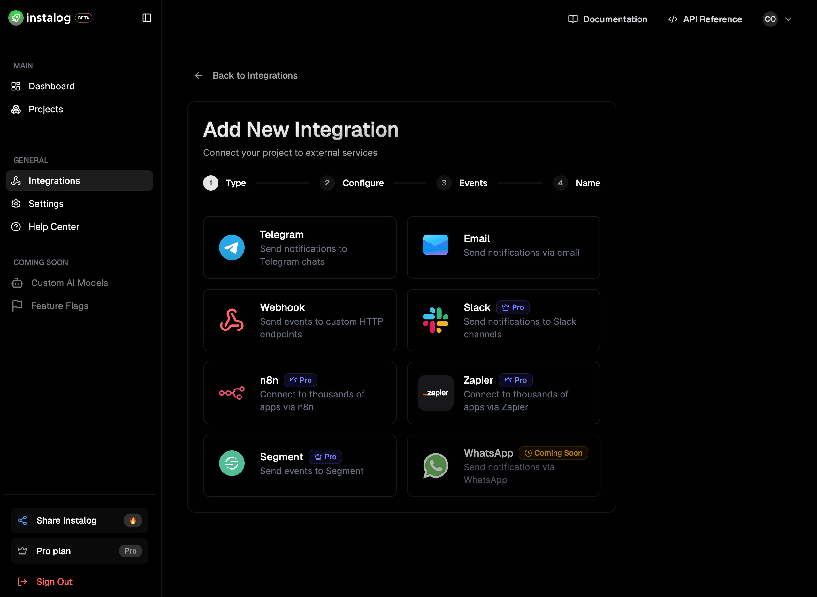Image resolution: width=817 pixels, height=597 pixels.
Task: Choose the Telegram integration card
Action: click(300, 247)
